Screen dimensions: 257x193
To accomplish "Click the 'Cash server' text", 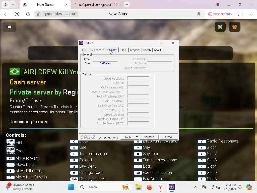I will pyautogui.click(x=28, y=82).
